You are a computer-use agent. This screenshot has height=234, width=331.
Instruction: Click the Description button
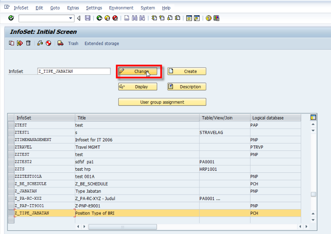(x=187, y=87)
